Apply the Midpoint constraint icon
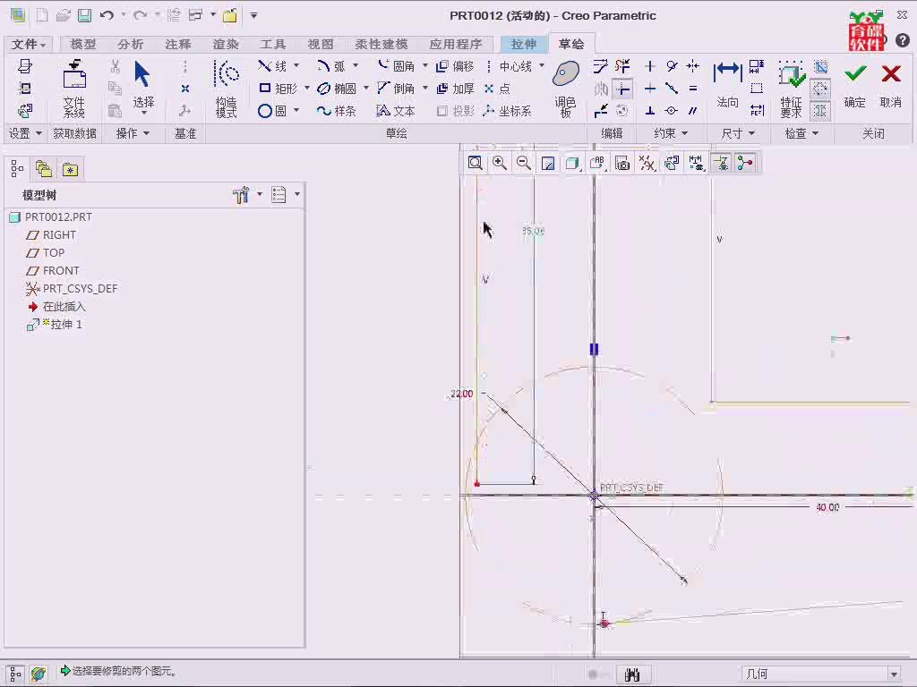 [672, 89]
